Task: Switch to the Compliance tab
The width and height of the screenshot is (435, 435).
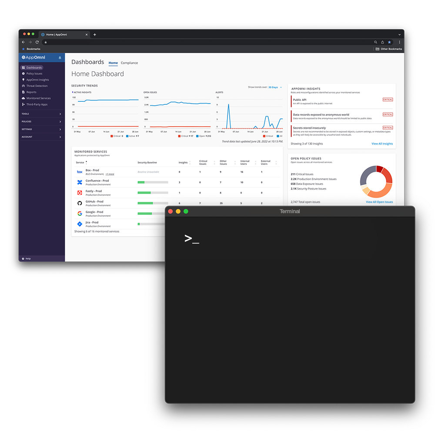Action: click(129, 63)
